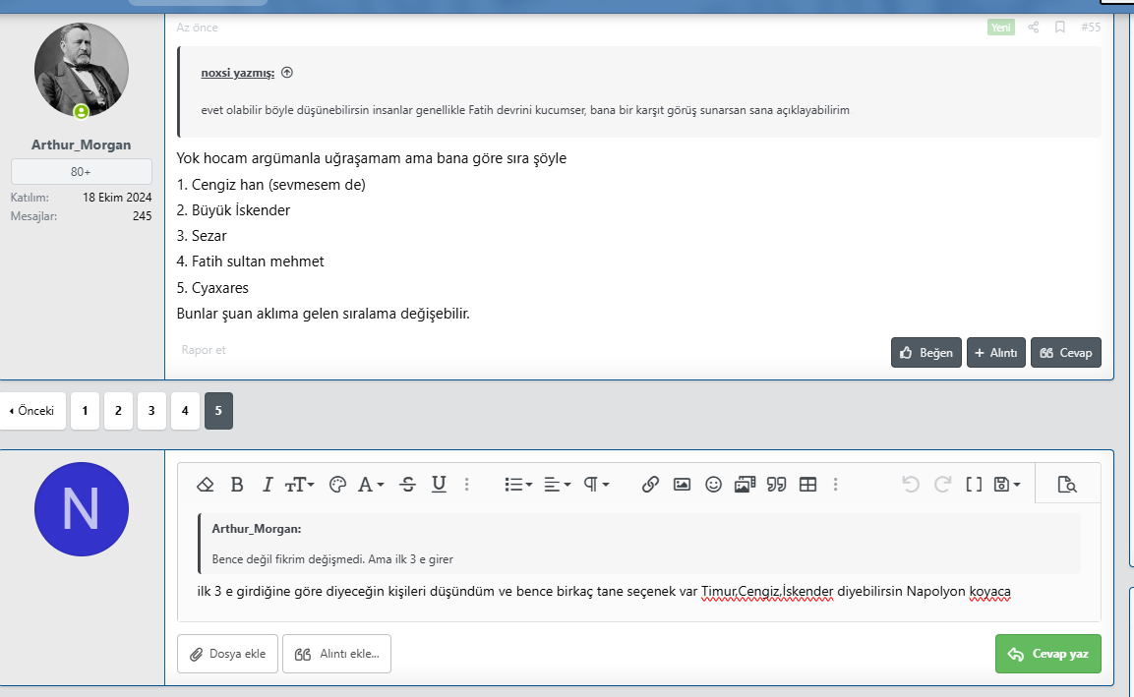The width and height of the screenshot is (1134, 697).
Task: Click the eraser remove-formatting icon
Action: click(x=206, y=485)
